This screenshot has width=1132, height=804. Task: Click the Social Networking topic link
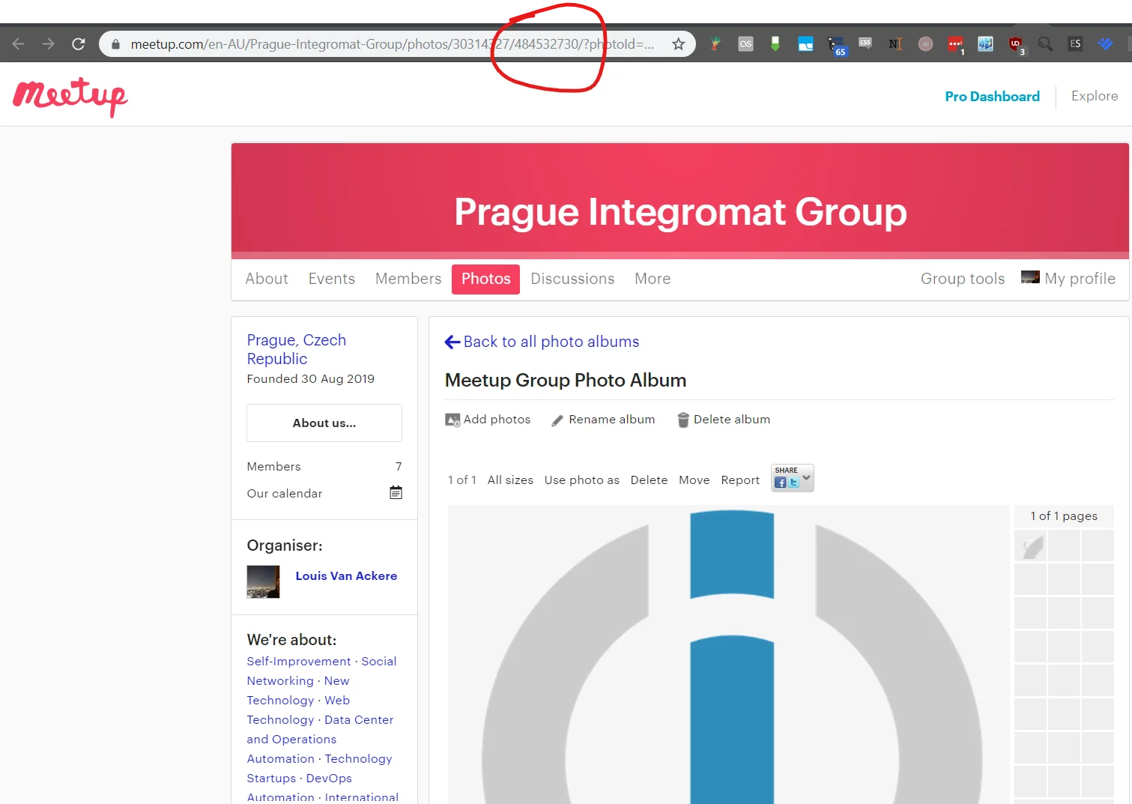[x=322, y=671]
